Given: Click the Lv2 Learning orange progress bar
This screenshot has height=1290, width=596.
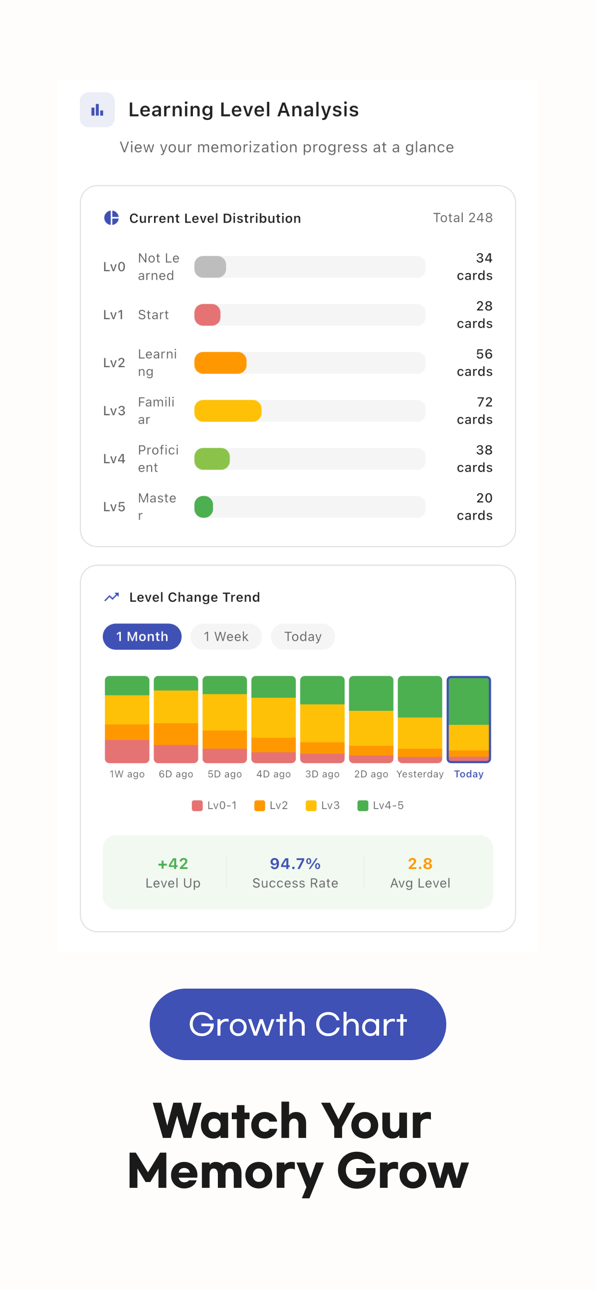Looking at the screenshot, I should (x=310, y=363).
